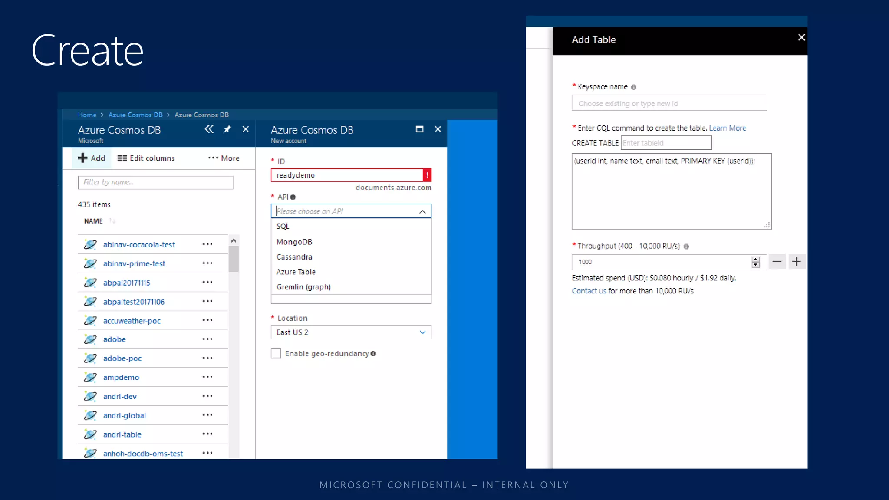The height and width of the screenshot is (500, 889).
Task: Open Edit columns option
Action: coord(146,158)
